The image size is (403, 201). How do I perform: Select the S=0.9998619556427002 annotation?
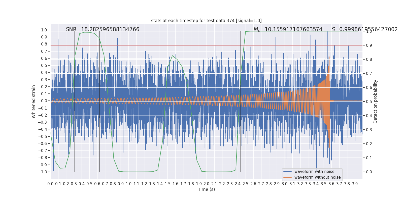click(x=364, y=29)
